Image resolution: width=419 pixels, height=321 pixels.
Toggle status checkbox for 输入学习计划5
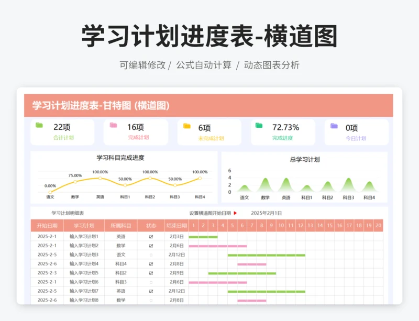[x=151, y=273]
